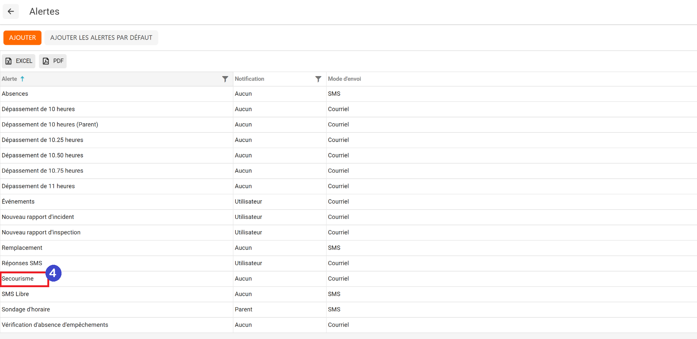Export the alerts list to PDF
This screenshot has width=697, height=339.
53,61
